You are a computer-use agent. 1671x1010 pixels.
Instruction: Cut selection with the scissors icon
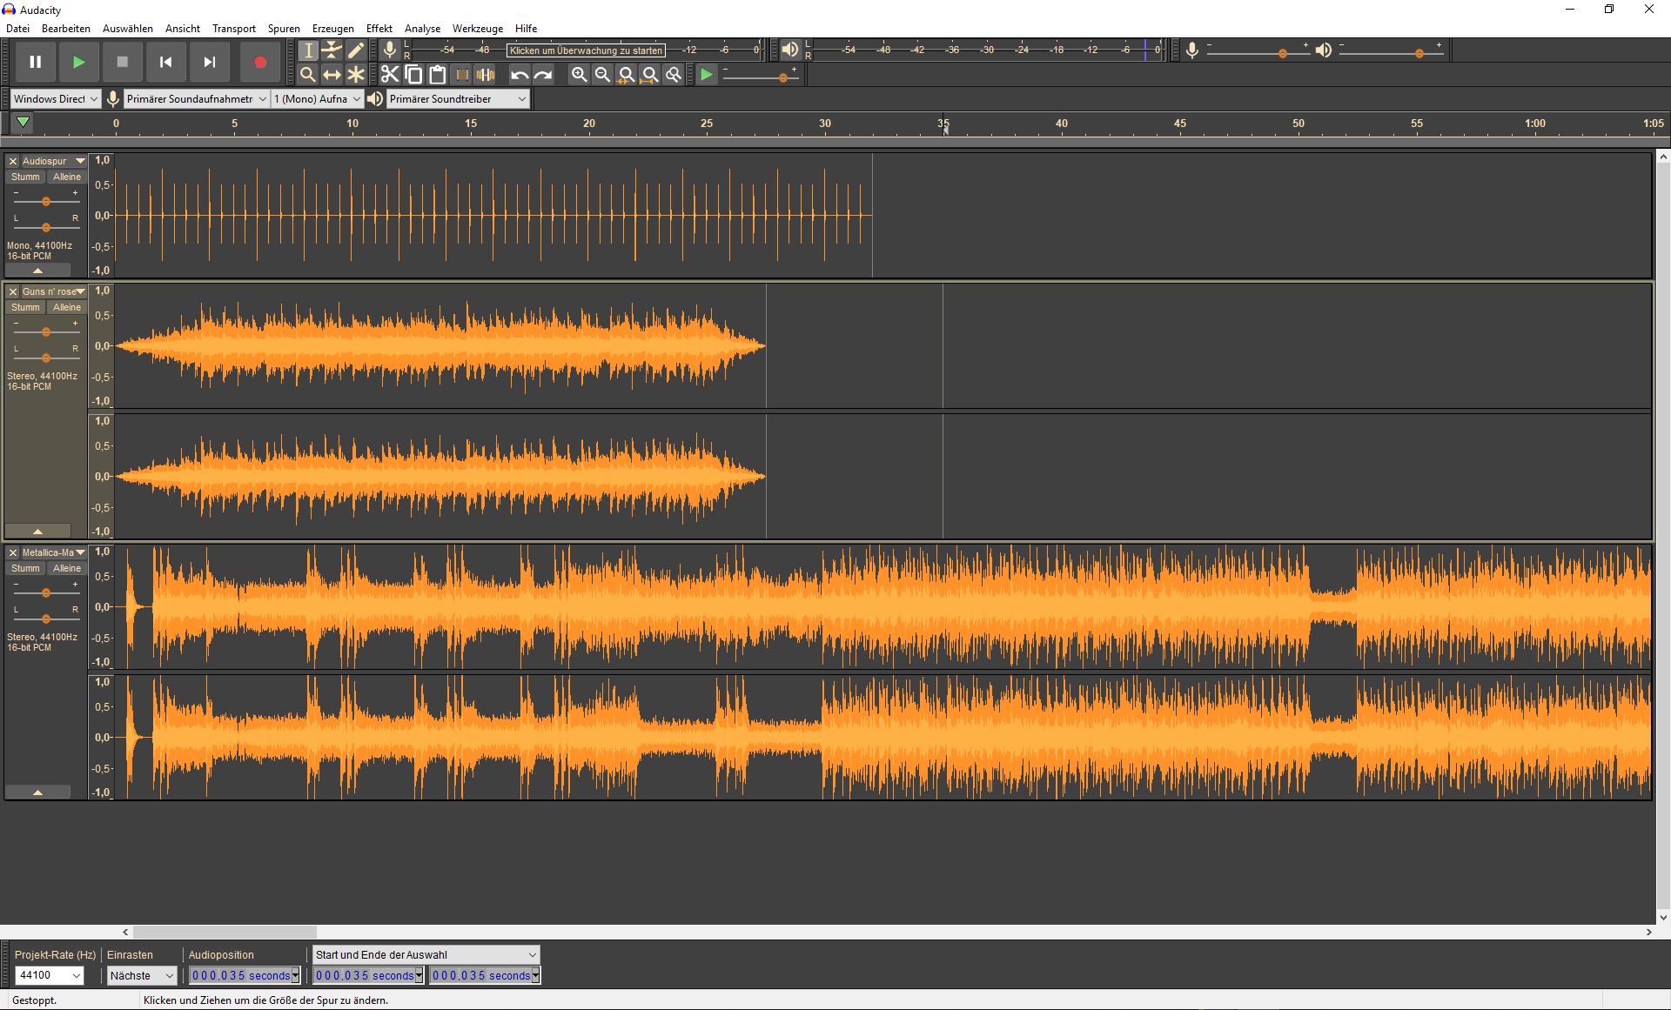tap(390, 75)
